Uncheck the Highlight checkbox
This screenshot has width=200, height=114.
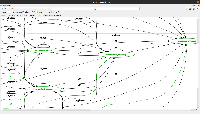click(46, 12)
